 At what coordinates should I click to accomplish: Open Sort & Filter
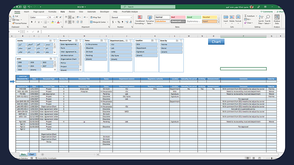[261, 20]
